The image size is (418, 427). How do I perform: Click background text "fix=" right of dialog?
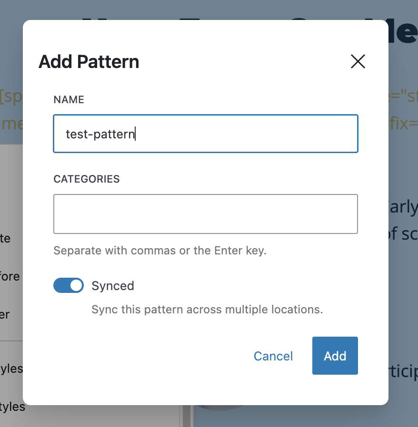pyautogui.click(x=402, y=125)
